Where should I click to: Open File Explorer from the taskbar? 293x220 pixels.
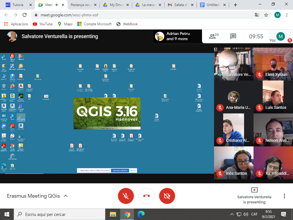113,214
